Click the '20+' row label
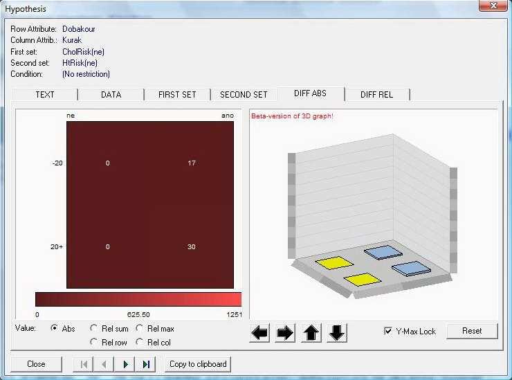The height and width of the screenshot is (380, 512). (57, 246)
